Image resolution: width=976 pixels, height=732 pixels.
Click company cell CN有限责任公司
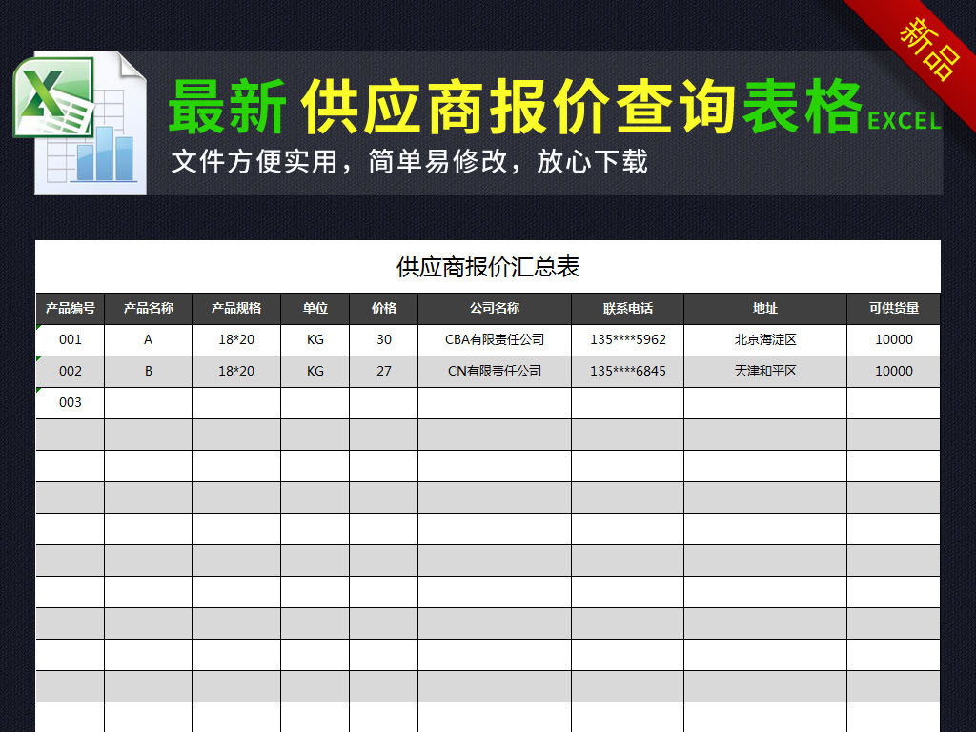click(495, 372)
